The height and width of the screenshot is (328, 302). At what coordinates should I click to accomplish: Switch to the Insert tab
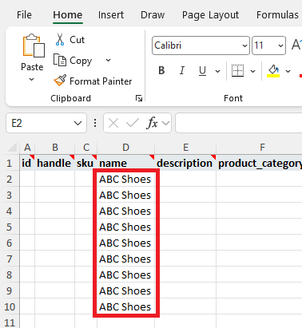(111, 15)
